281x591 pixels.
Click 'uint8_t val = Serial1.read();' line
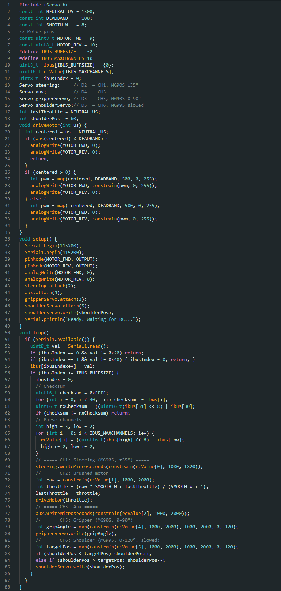tap(69, 346)
